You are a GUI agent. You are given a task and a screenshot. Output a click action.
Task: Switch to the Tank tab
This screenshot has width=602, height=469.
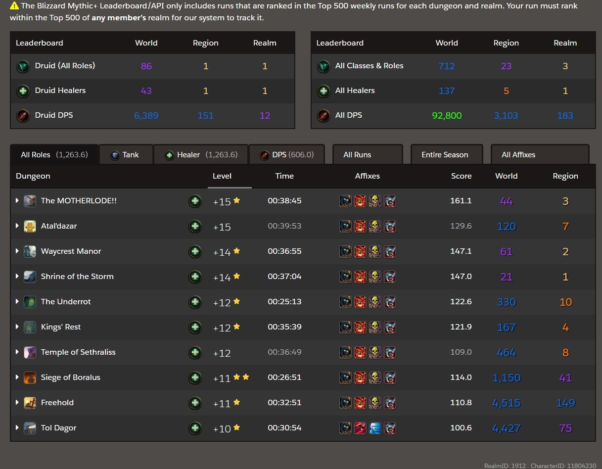pyautogui.click(x=126, y=154)
